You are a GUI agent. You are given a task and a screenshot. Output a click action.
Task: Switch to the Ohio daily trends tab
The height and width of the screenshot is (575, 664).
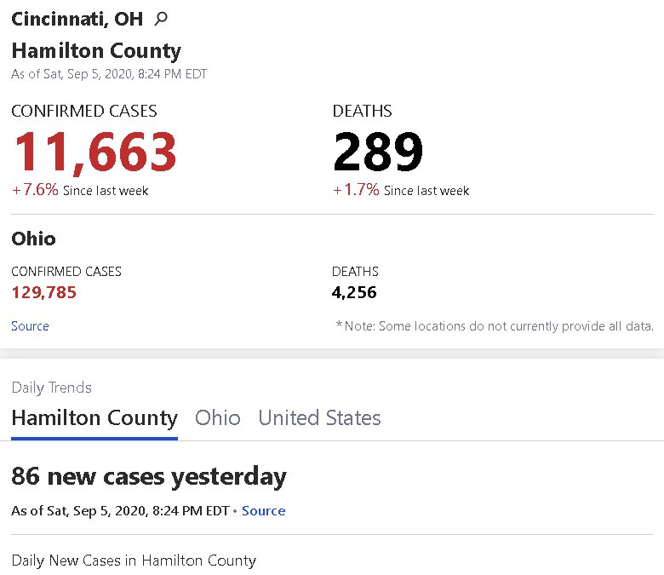[218, 417]
